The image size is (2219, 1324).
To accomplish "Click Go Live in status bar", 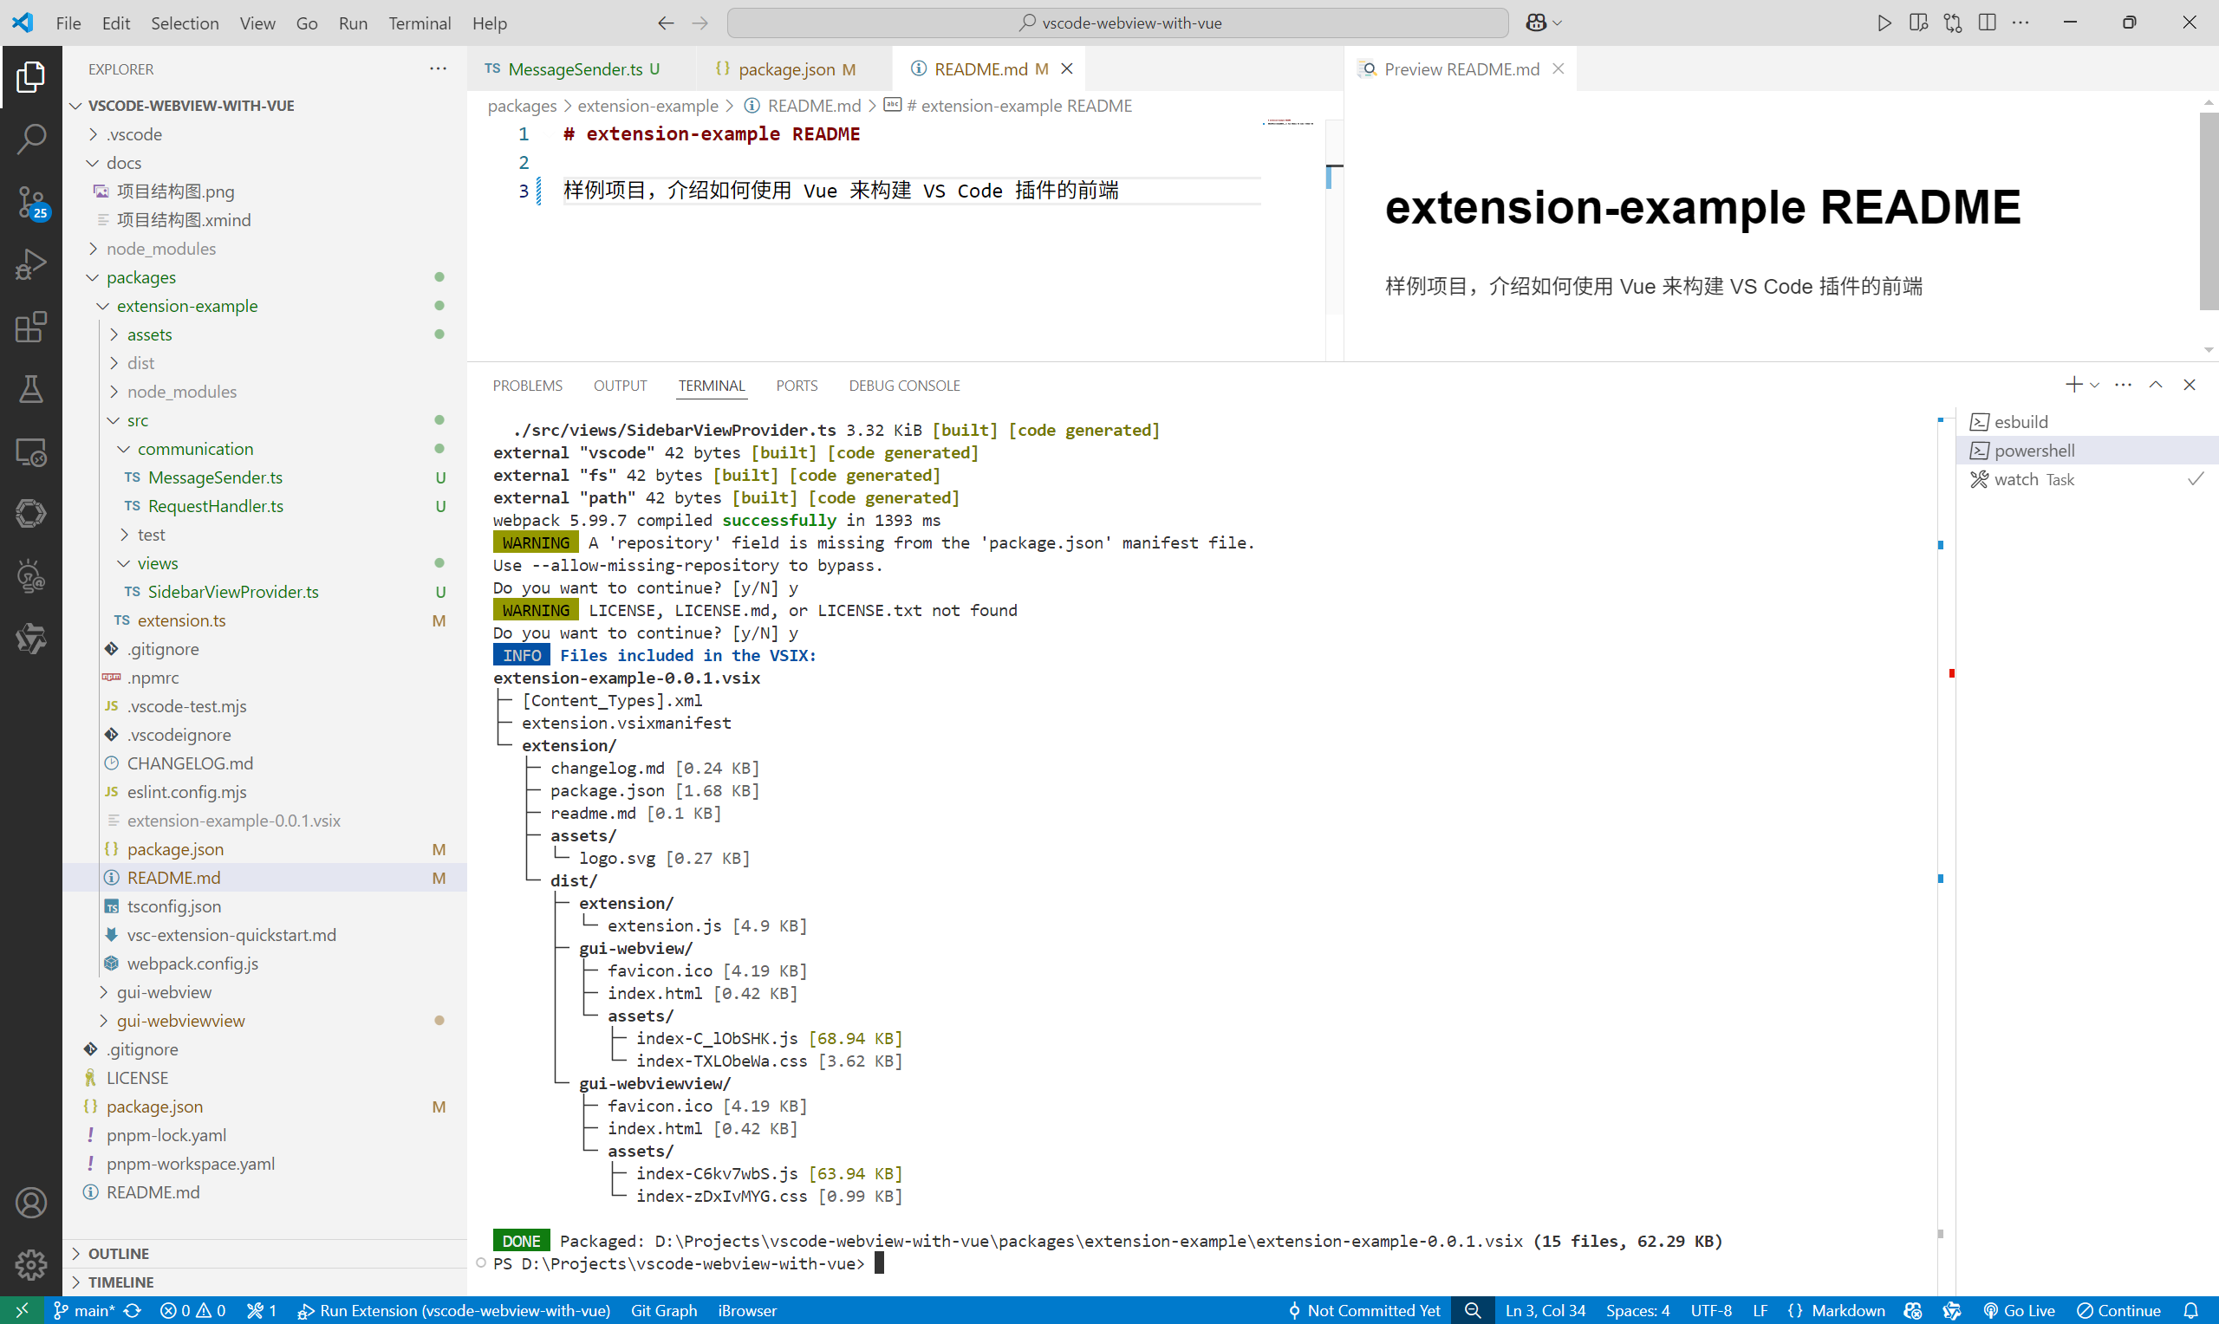I will 2018,1311.
